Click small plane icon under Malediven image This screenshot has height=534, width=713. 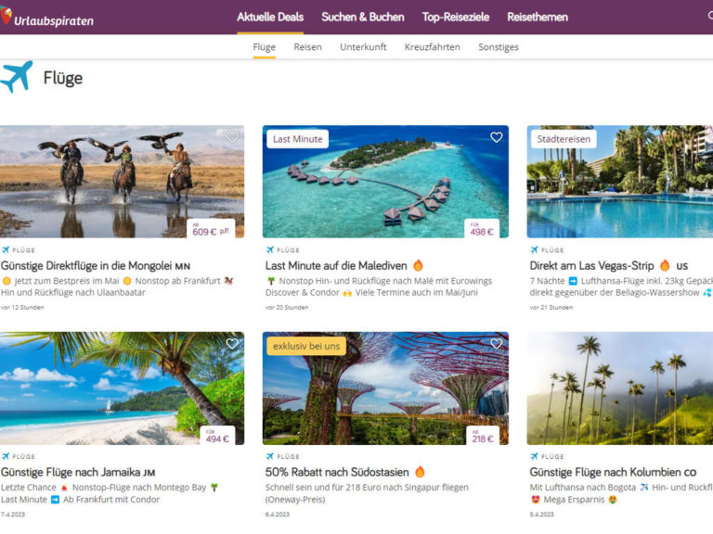pyautogui.click(x=270, y=249)
